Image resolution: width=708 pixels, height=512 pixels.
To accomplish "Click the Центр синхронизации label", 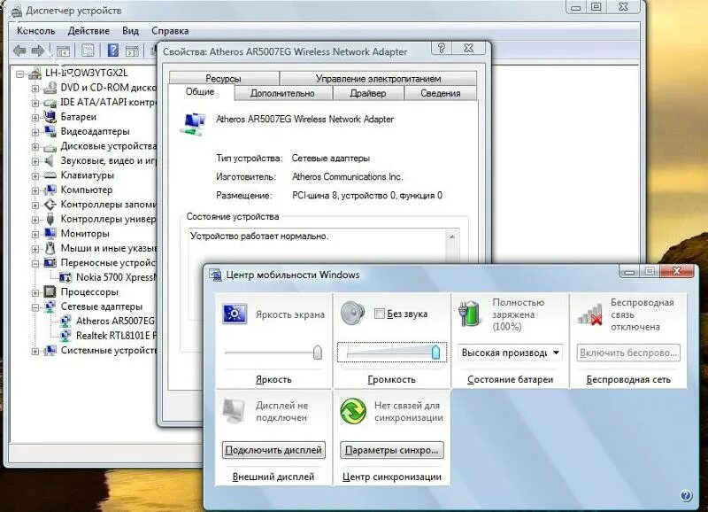I will (x=391, y=477).
